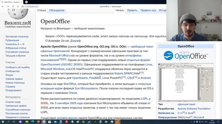This screenshot has height=124, width=222.
Task: Open File Explorer from taskbar
Action: click(27, 122)
